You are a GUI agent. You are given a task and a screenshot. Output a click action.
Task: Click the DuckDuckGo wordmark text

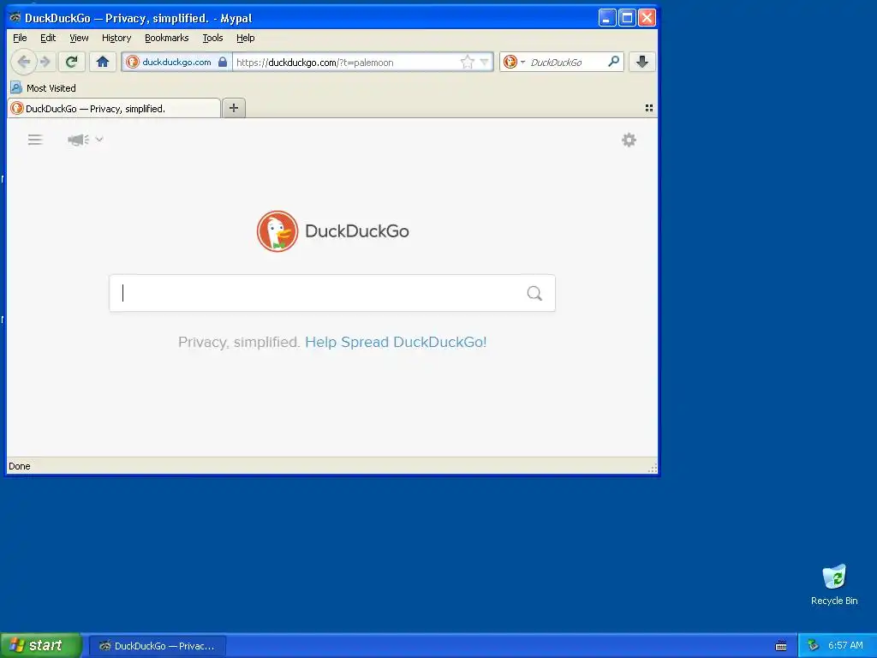(357, 231)
